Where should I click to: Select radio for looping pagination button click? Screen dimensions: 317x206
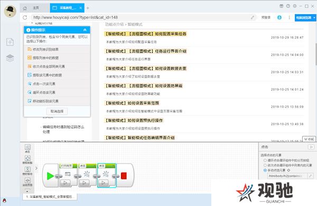pos(265,161)
